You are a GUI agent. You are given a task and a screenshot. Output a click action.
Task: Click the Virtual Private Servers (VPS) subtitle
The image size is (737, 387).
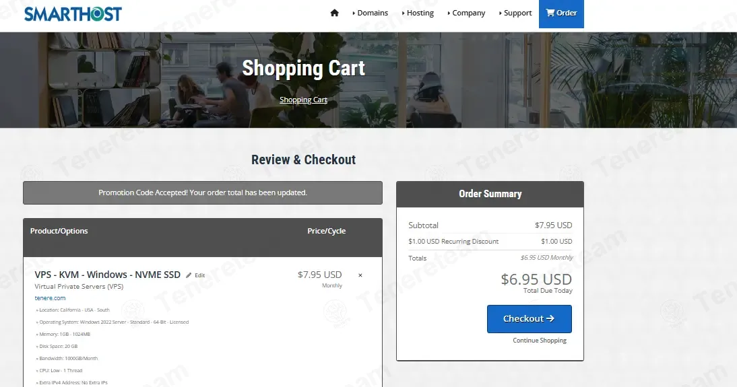pos(79,287)
